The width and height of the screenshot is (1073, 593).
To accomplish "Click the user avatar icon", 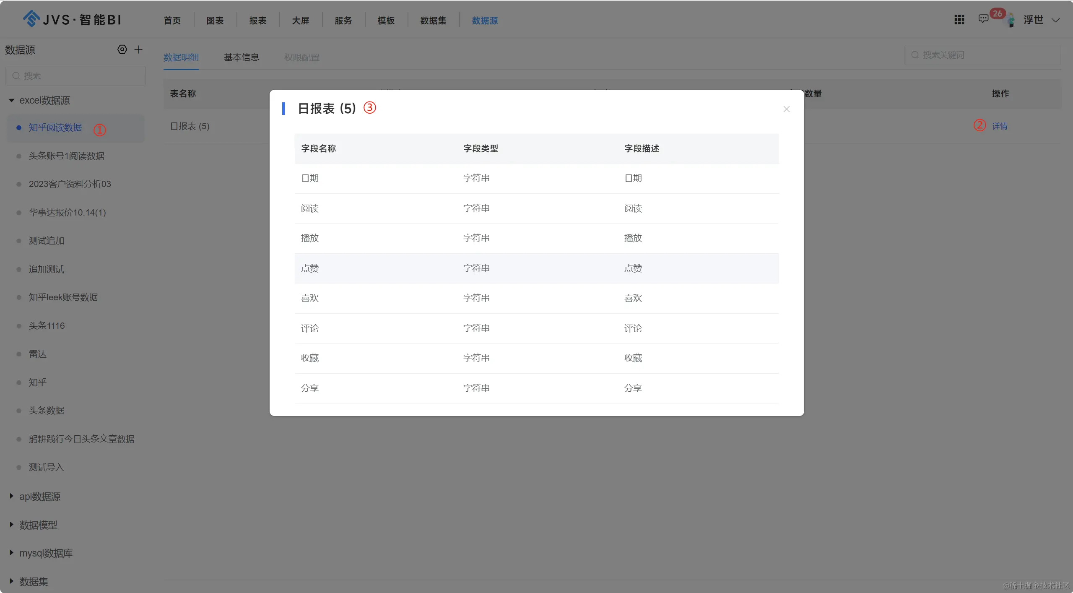I will coord(1011,20).
